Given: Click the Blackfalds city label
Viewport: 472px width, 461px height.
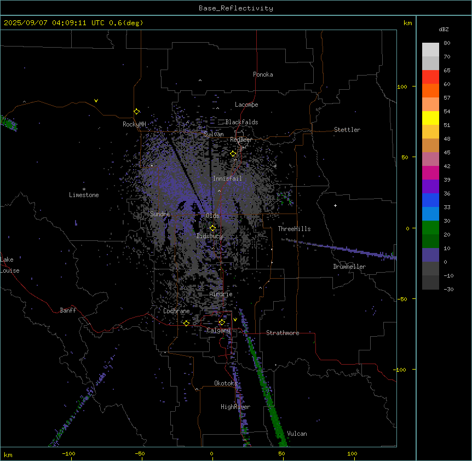Looking at the screenshot, I should click(241, 122).
